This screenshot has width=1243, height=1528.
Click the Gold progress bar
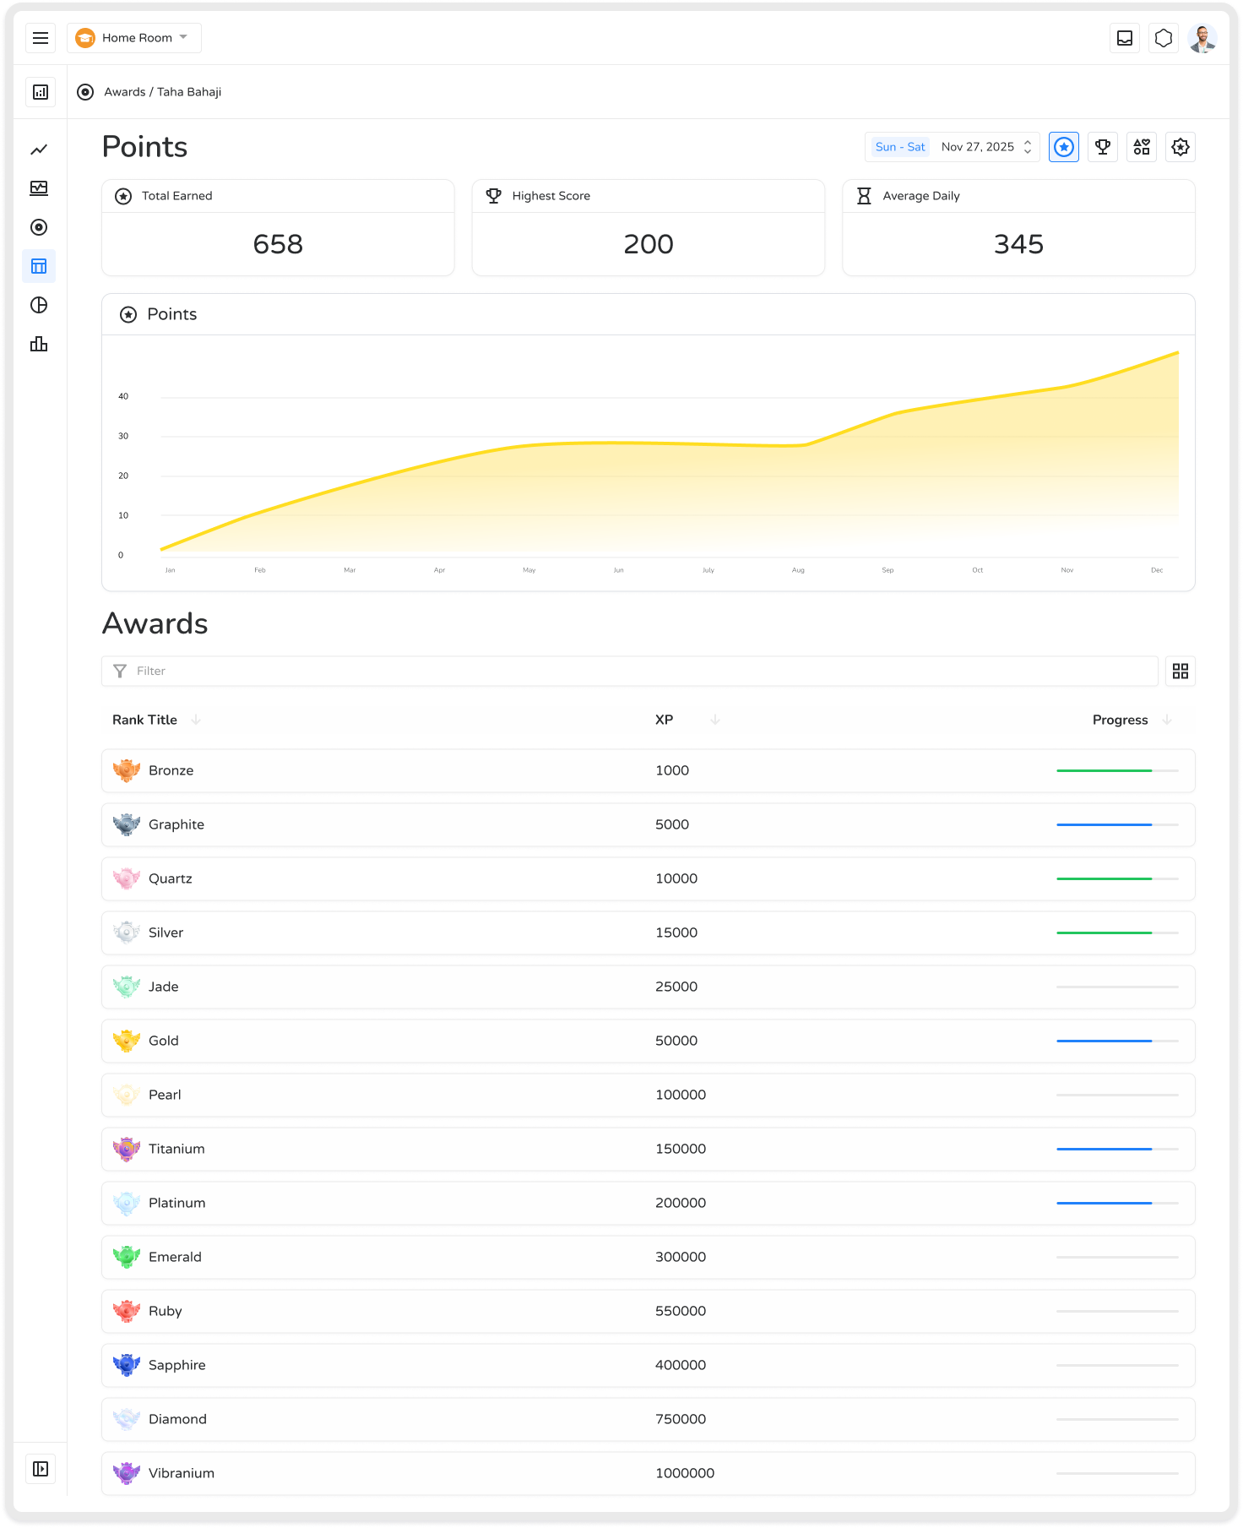pyautogui.click(x=1117, y=1041)
